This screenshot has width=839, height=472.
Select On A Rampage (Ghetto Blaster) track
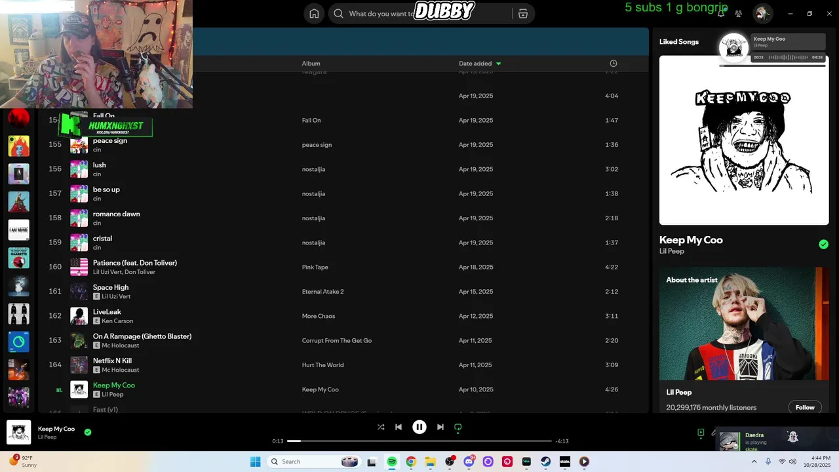(142, 336)
